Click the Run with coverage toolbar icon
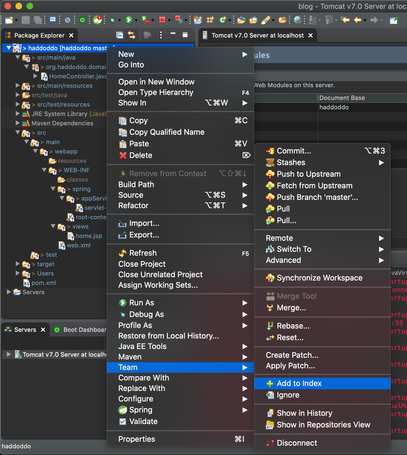Viewport: 407px width, 455px height. [145, 20]
